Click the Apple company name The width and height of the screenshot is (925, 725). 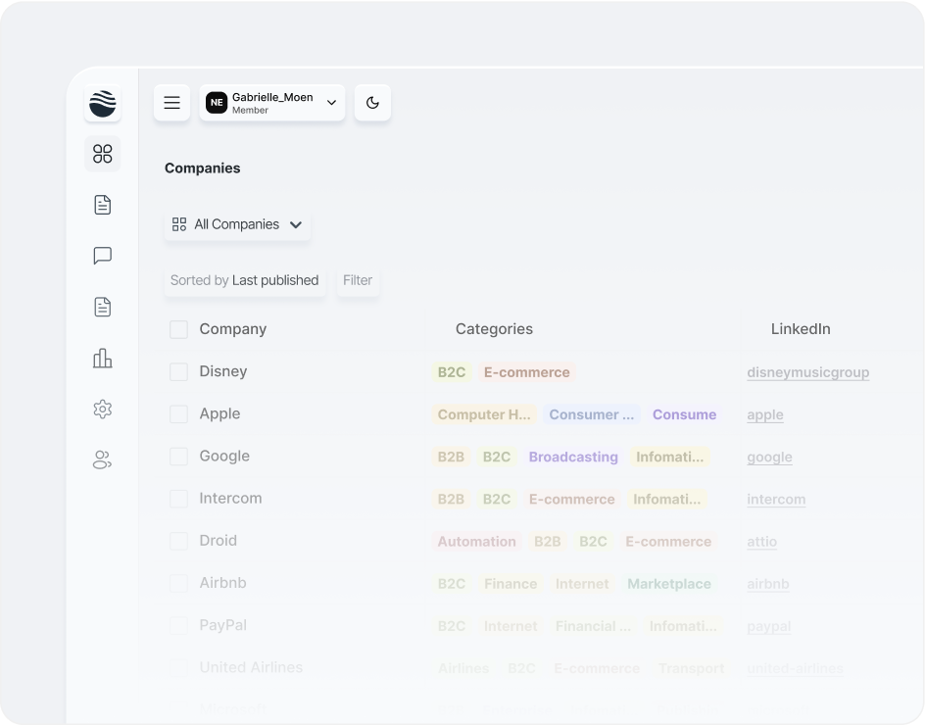pos(219,414)
